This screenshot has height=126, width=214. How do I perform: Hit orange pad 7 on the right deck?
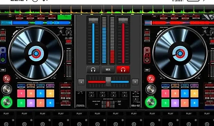tap(185, 103)
